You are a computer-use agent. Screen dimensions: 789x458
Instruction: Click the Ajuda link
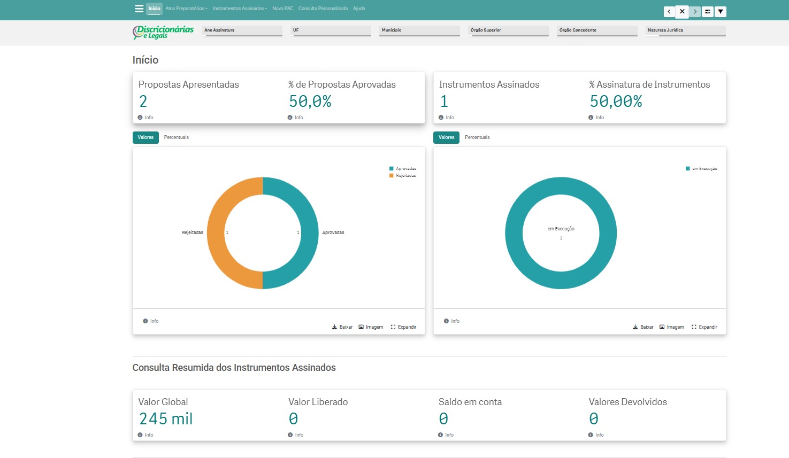pyautogui.click(x=359, y=9)
